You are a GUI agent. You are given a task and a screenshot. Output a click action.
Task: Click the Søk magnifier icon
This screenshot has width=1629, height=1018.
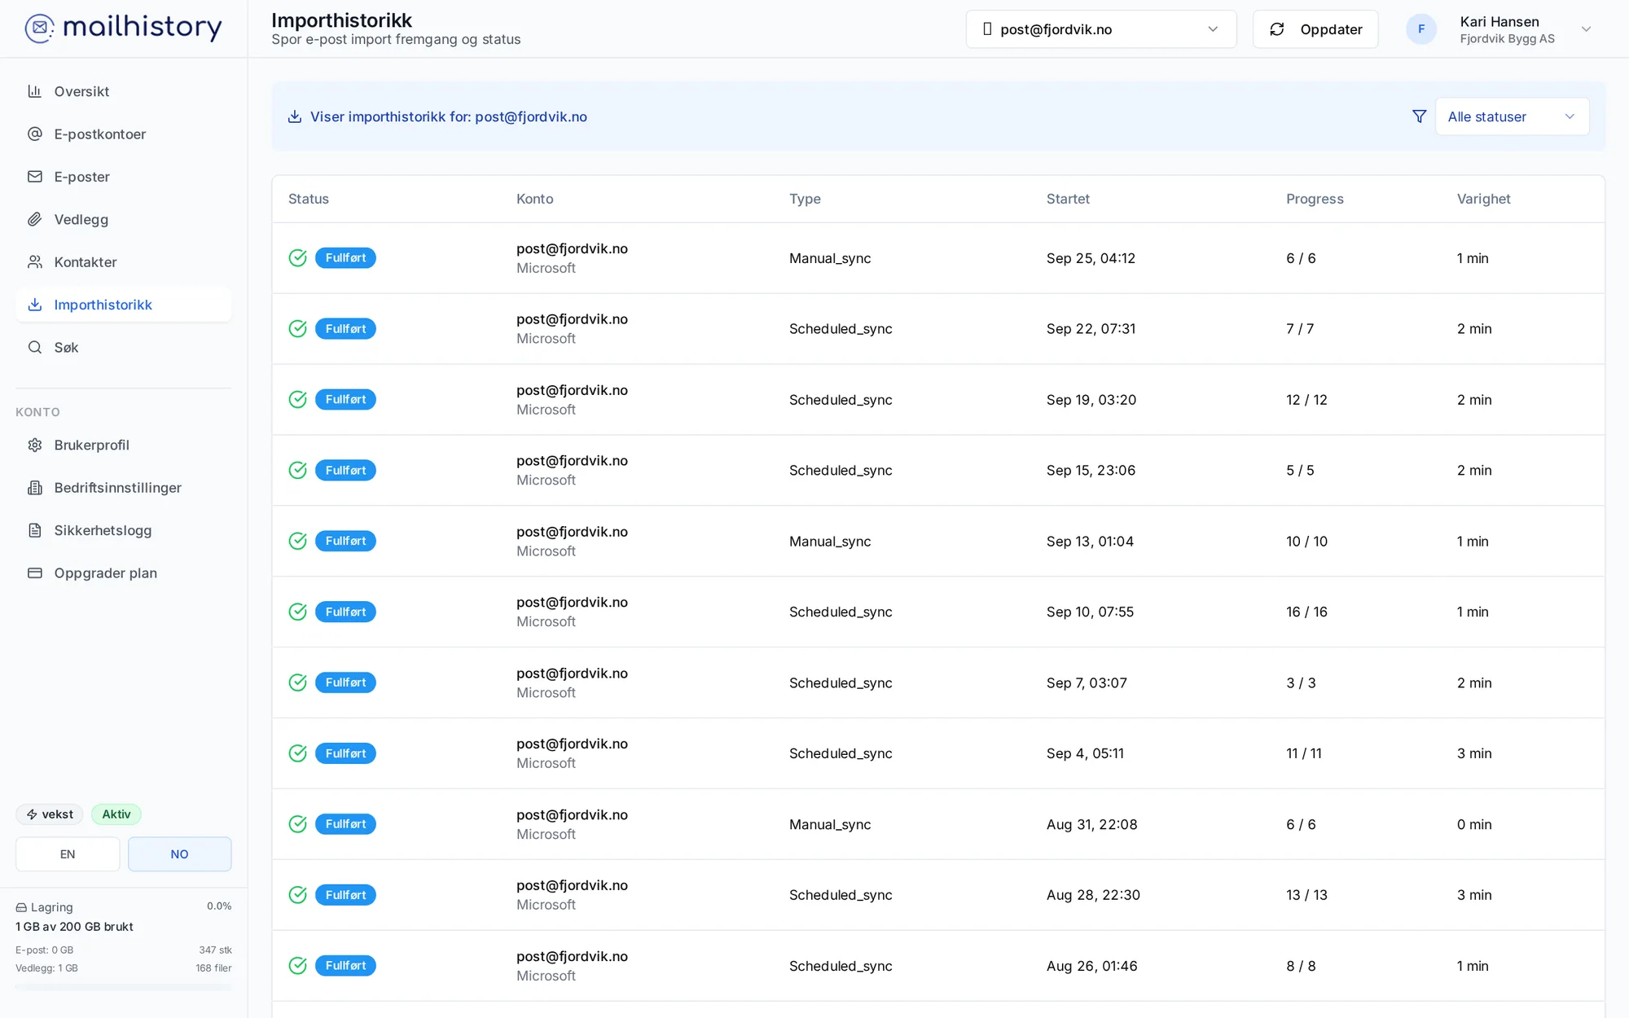click(x=35, y=347)
